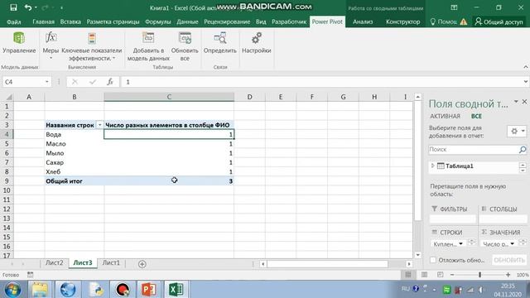Open the Анализ tab
The height and width of the screenshot is (298, 530).
[x=363, y=22]
